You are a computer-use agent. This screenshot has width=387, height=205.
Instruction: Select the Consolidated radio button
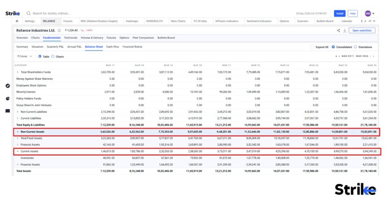pyautogui.click(x=333, y=47)
